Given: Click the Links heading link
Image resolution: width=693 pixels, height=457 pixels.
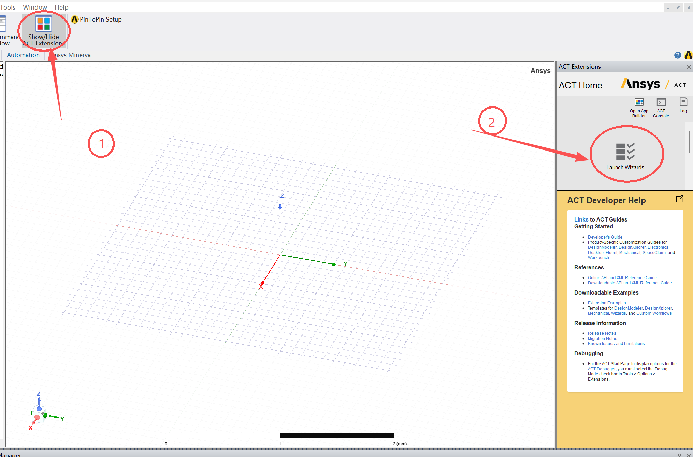Looking at the screenshot, I should (x=581, y=219).
